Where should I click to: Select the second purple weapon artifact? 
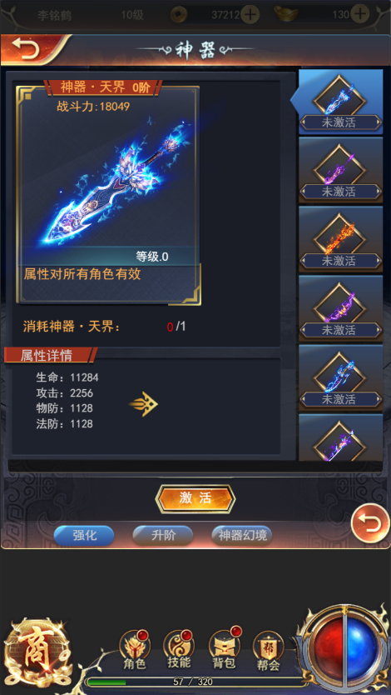point(340,170)
